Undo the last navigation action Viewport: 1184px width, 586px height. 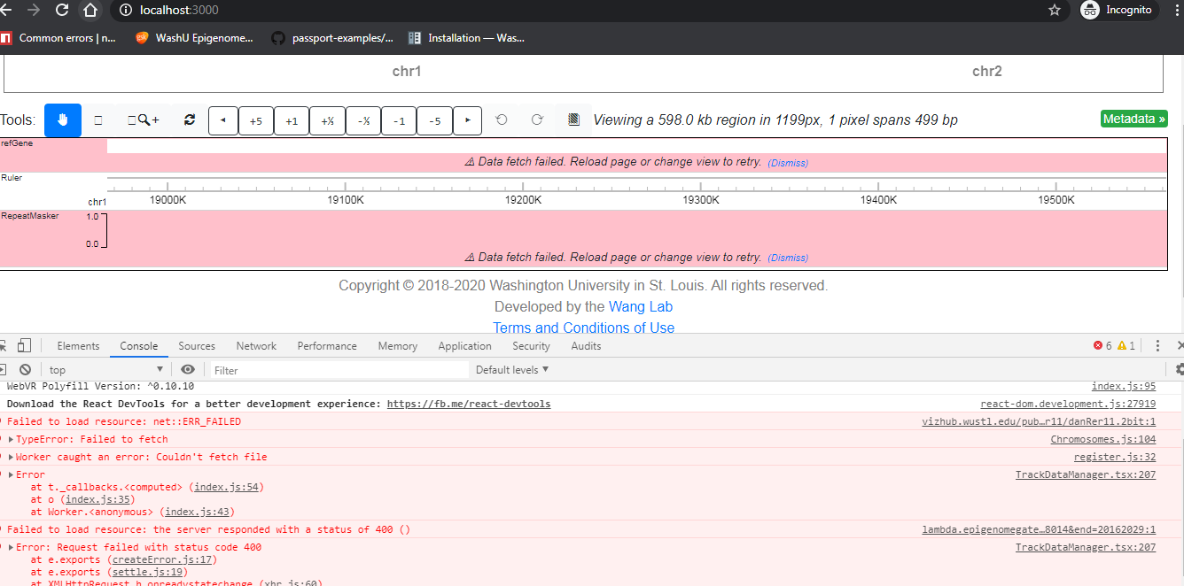502,120
